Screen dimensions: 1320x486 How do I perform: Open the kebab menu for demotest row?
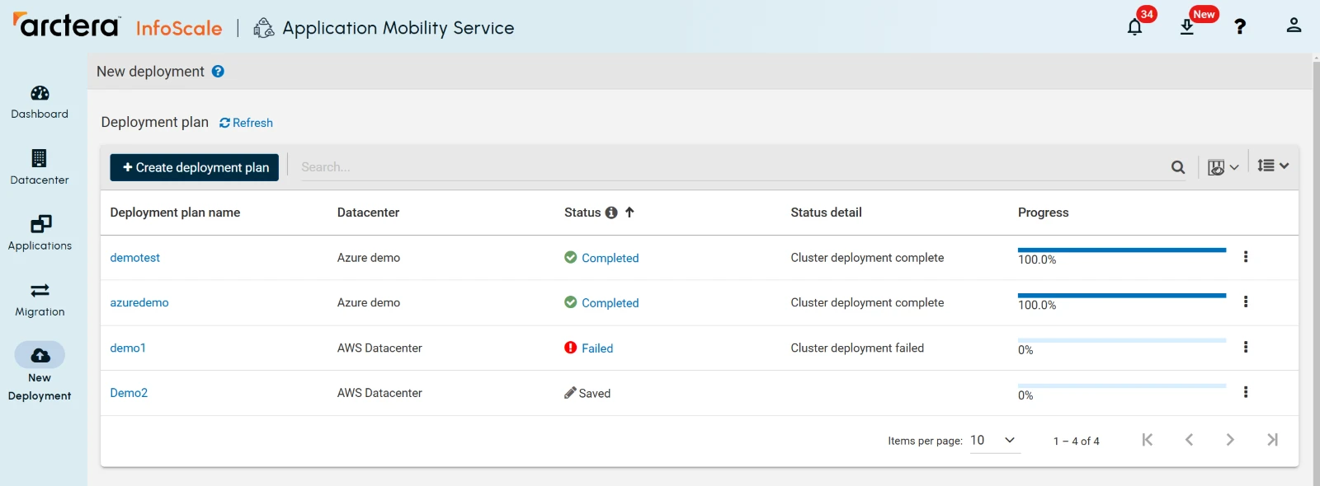point(1246,257)
